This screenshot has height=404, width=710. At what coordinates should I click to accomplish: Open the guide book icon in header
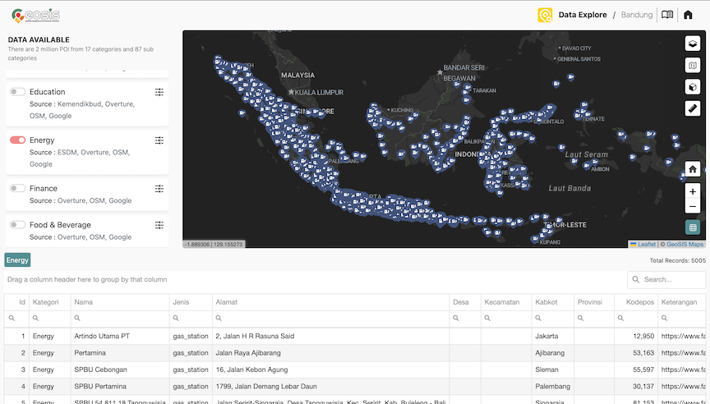[667, 15]
